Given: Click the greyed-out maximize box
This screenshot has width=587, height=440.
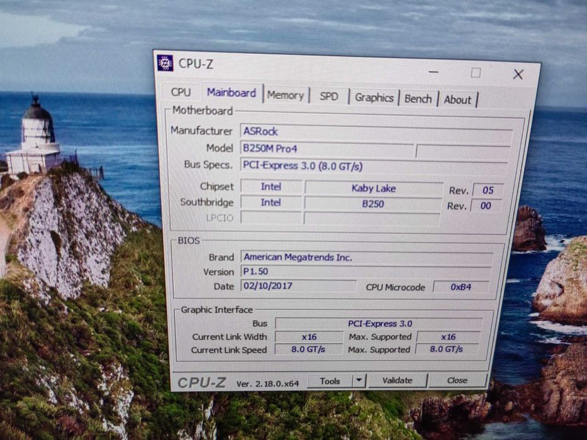Looking at the screenshot, I should click(476, 72).
